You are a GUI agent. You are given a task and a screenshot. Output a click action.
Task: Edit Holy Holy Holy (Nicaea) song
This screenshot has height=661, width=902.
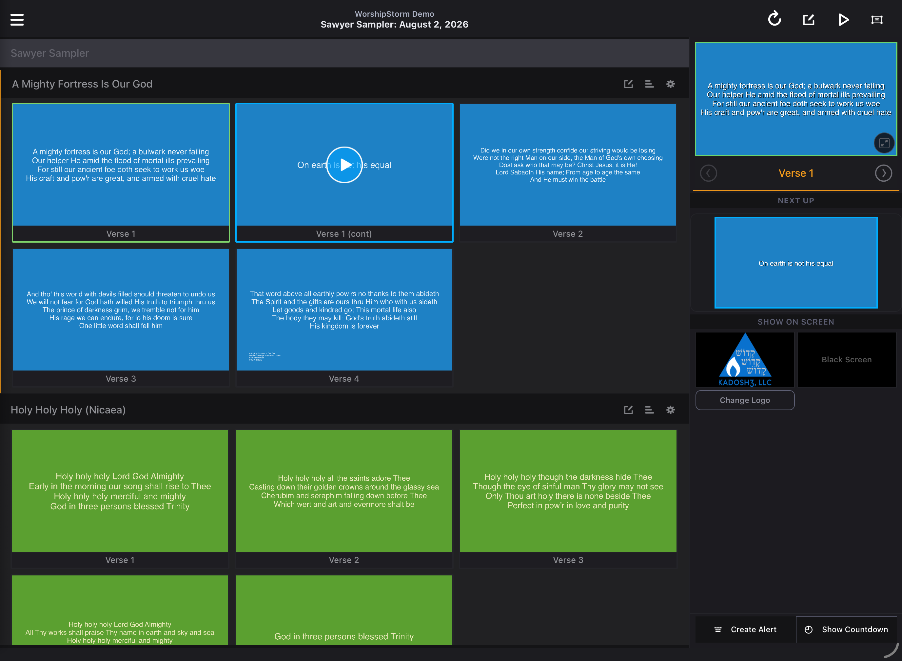coord(628,410)
